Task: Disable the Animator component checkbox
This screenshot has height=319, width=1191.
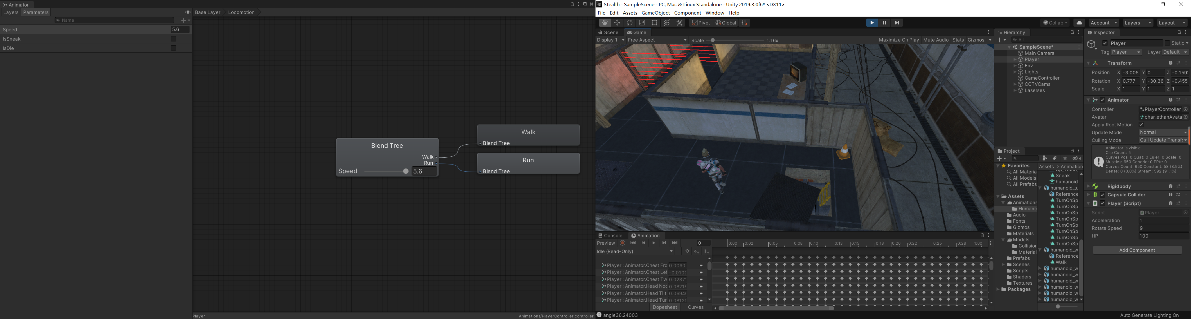Action: tap(1103, 100)
